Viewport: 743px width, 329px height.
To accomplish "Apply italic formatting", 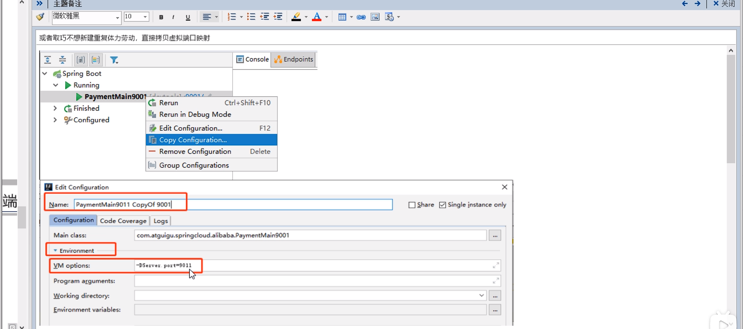I will coord(173,17).
